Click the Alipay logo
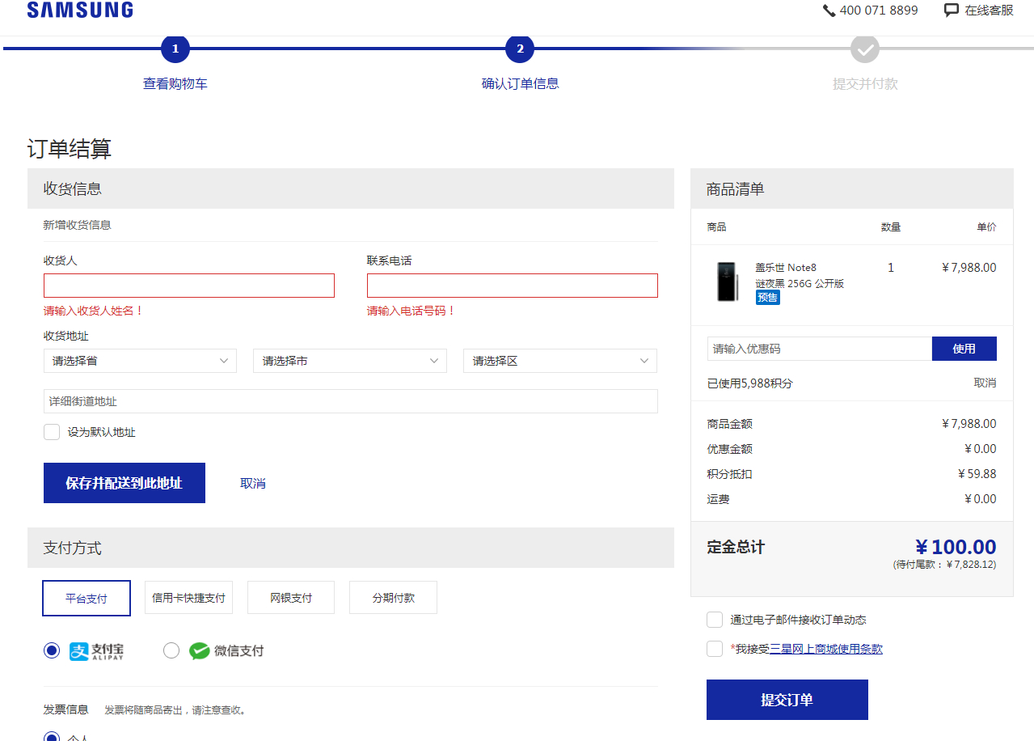Image resolution: width=1034 pixels, height=741 pixels. click(97, 651)
